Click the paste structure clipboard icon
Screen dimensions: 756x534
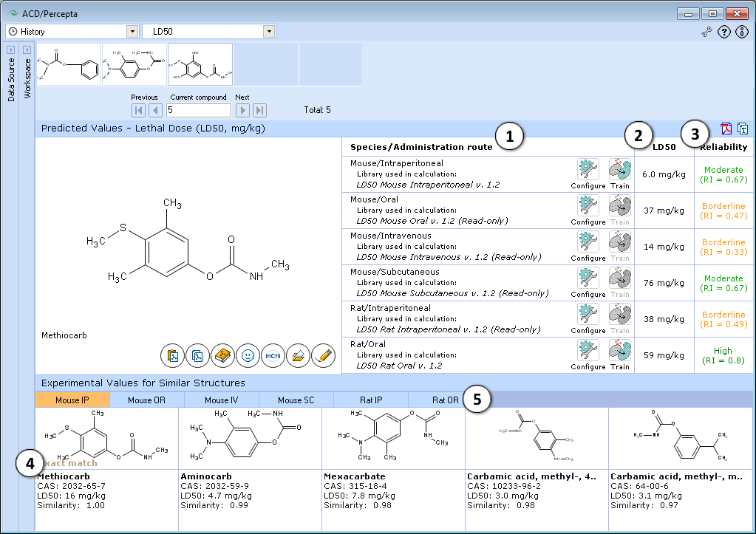click(173, 356)
